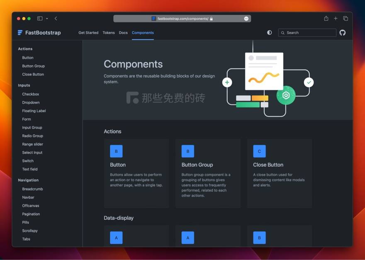Click the back arrow navigation icon

[56, 19]
